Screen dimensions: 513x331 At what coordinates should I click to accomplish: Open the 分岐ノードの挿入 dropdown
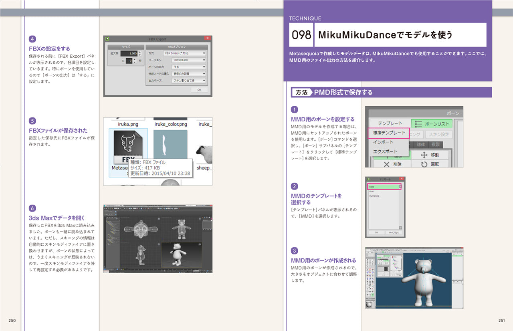189,74
